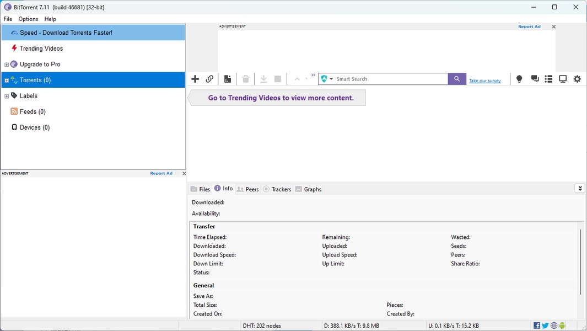Click the Twitter bird icon in status bar
Image resolution: width=587 pixels, height=331 pixels.
[545, 325]
